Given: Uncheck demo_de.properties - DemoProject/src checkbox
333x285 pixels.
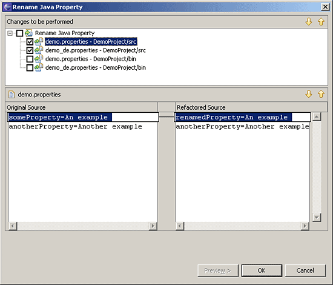Looking at the screenshot, I should click(30, 50).
